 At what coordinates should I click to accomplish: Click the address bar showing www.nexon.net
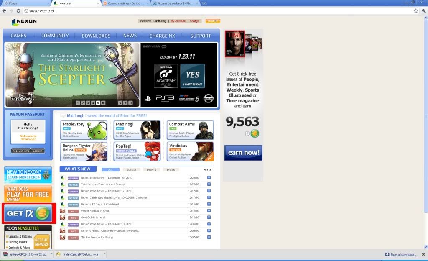click(218, 11)
